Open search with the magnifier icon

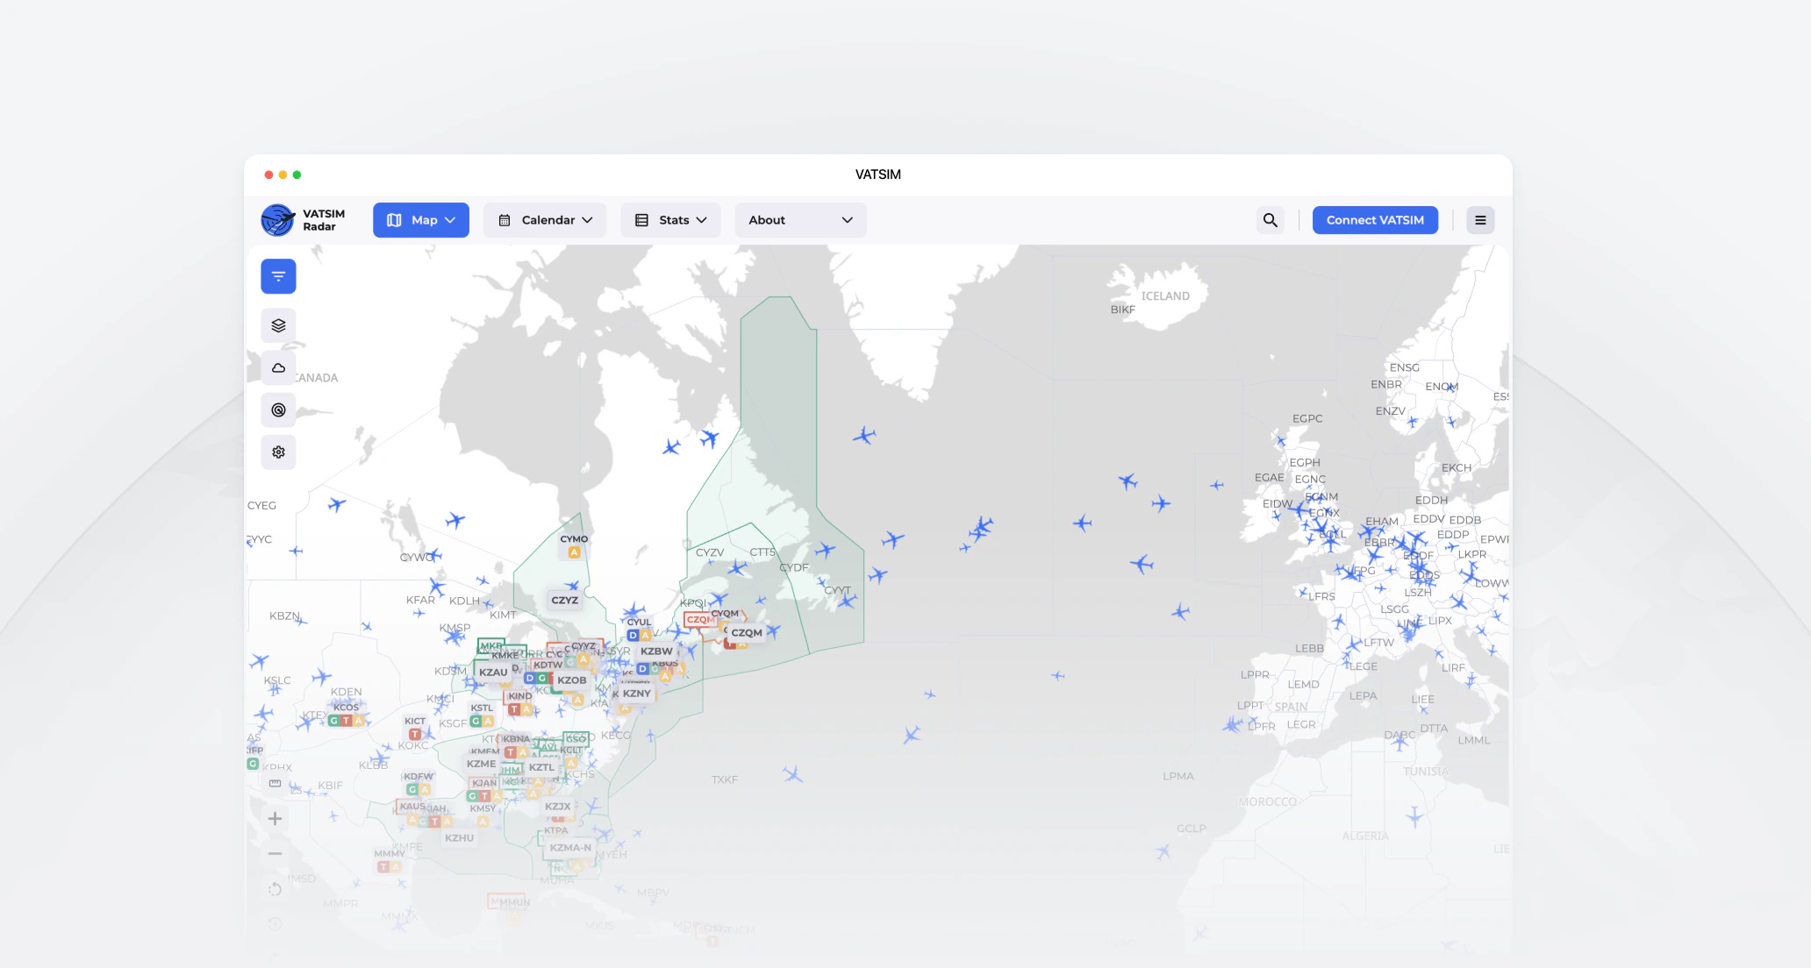[x=1270, y=220]
